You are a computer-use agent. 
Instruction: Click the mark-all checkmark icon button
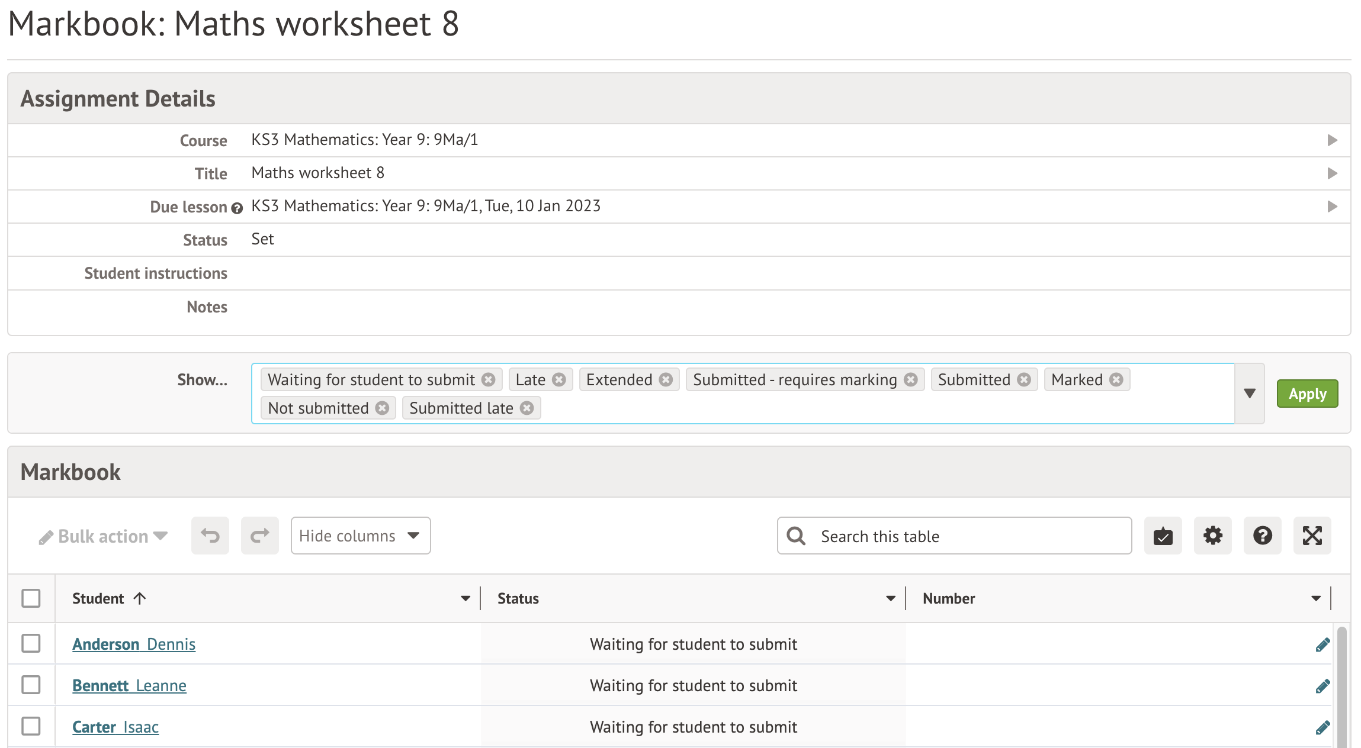[1163, 536]
